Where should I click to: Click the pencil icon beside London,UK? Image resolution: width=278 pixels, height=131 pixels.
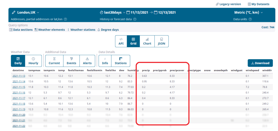pyautogui.click(x=14, y=13)
